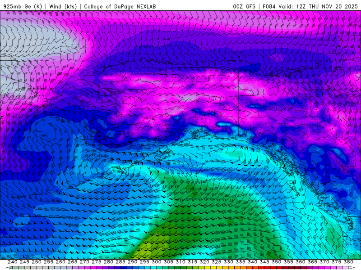This screenshot has height=270, width=361.
Task: Click the 250 value on the color scale
Action: (37, 262)
